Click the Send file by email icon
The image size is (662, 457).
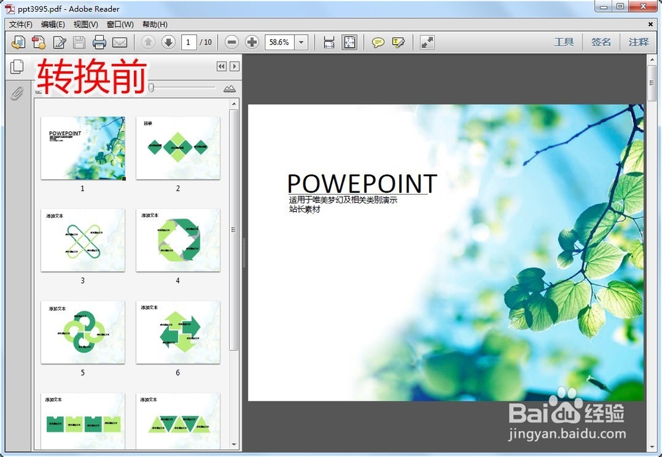pos(120,42)
